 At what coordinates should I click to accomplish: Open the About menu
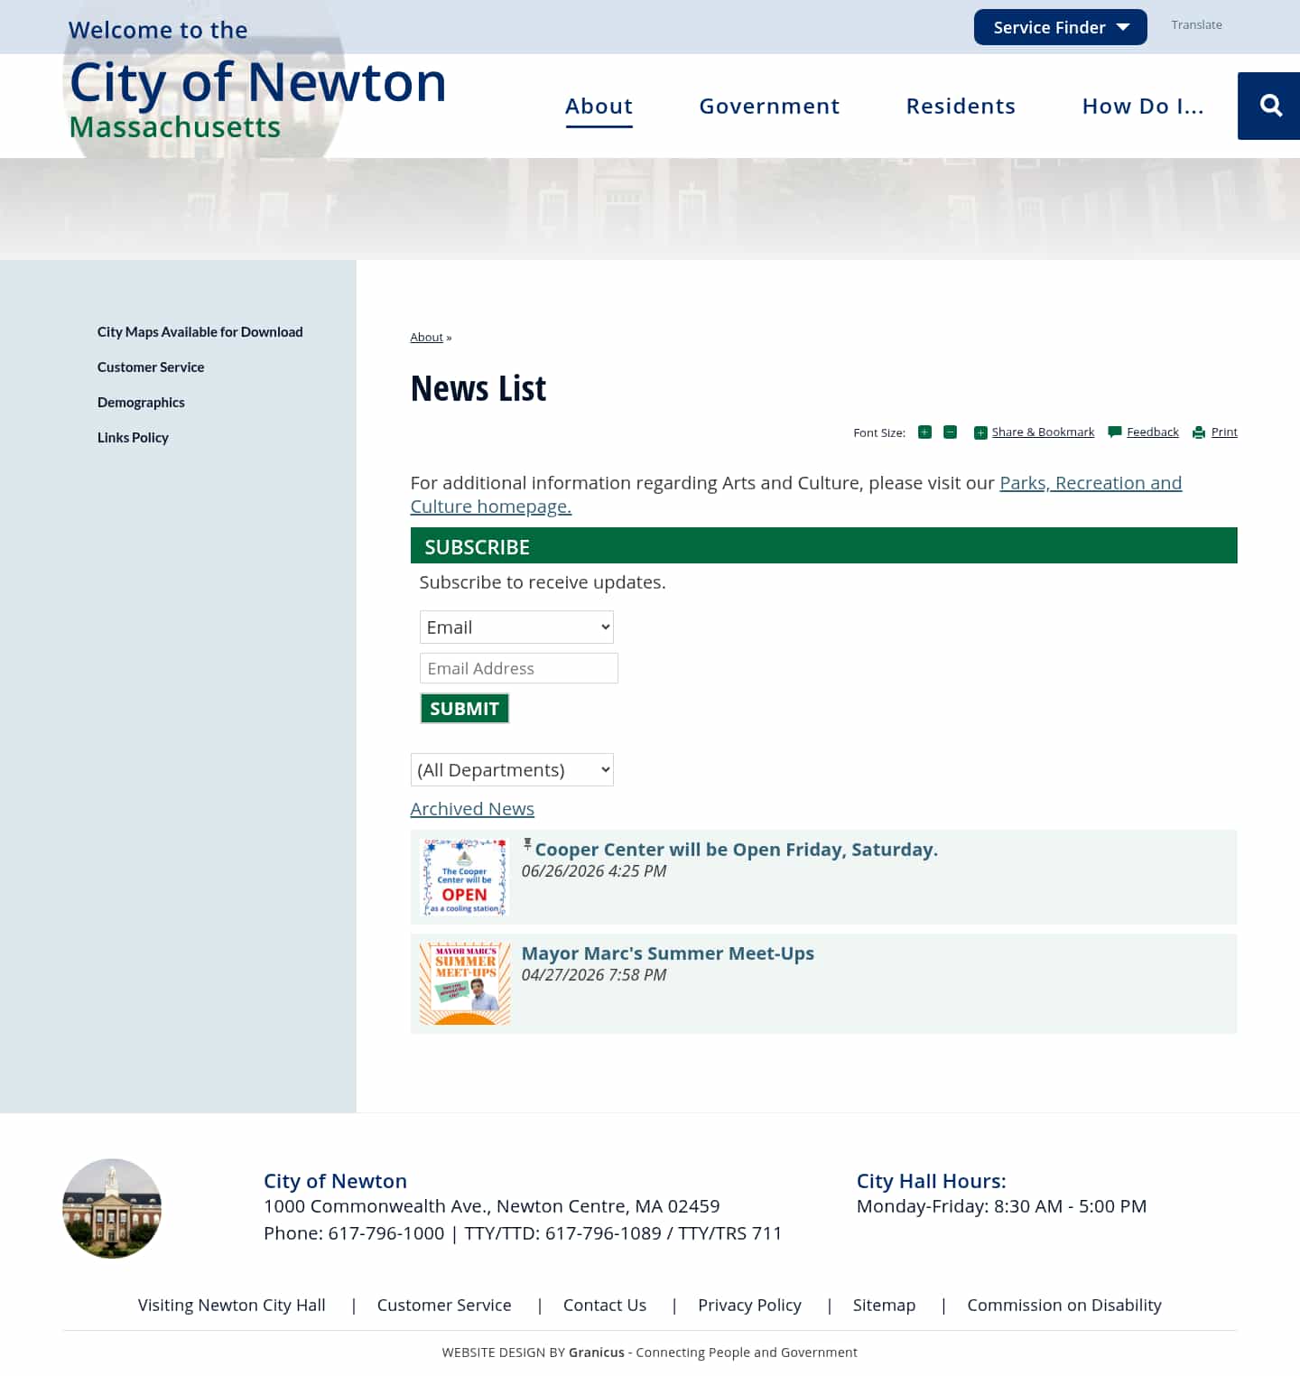[599, 107]
